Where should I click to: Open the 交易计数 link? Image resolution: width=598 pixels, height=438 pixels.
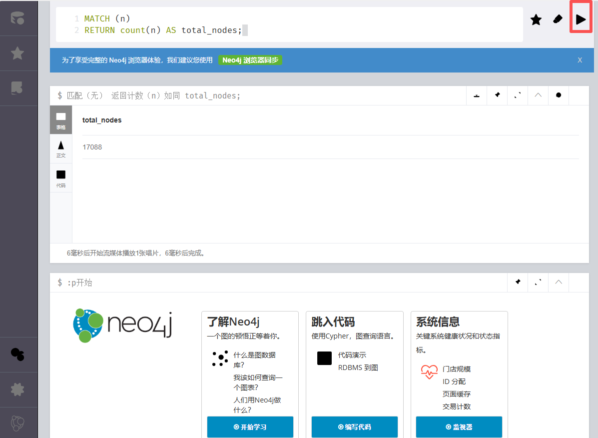pos(457,406)
